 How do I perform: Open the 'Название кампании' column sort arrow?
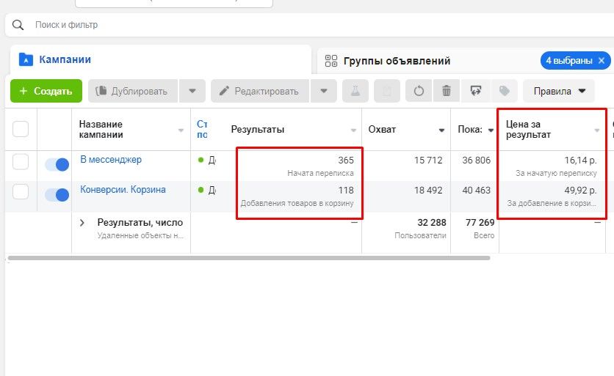point(181,130)
